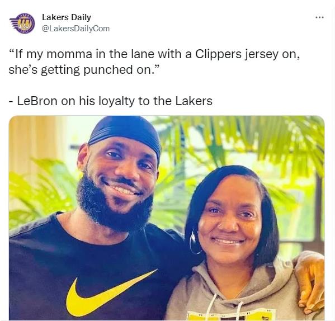The image size is (335, 321).
Task: Click the line "she's getting punched on."
Action: (x=84, y=70)
